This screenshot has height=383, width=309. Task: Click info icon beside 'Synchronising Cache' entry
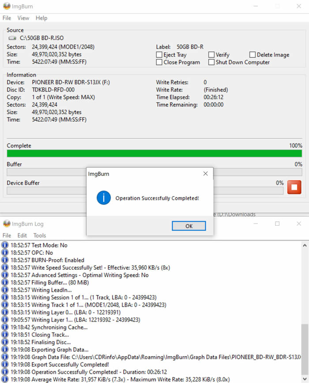click(x=5, y=327)
